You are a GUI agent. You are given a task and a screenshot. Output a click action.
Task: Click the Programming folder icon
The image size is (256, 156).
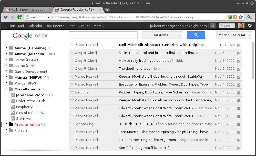tap(11, 124)
